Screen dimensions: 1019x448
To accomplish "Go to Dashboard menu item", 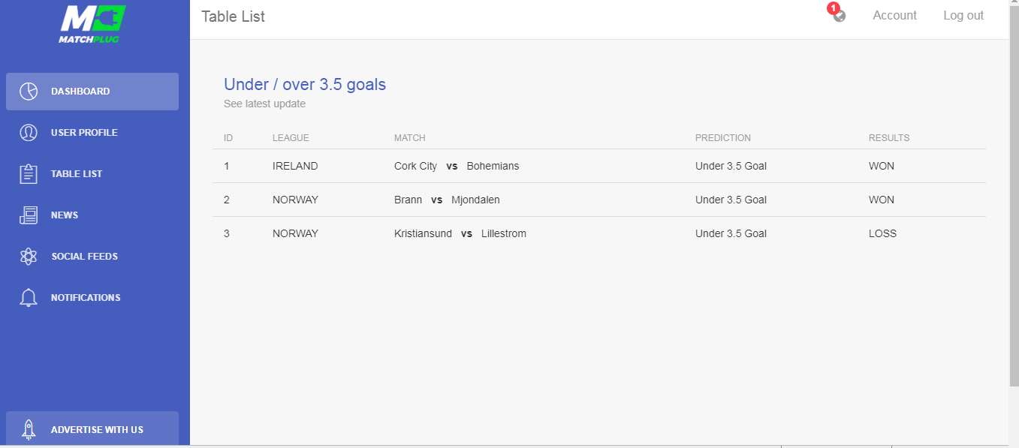I will pos(92,92).
